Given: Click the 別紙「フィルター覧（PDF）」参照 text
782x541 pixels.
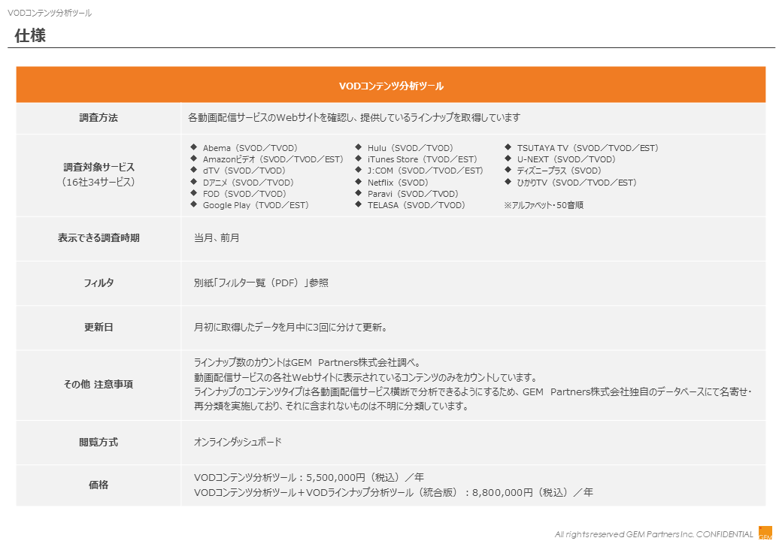Looking at the screenshot, I should (261, 283).
